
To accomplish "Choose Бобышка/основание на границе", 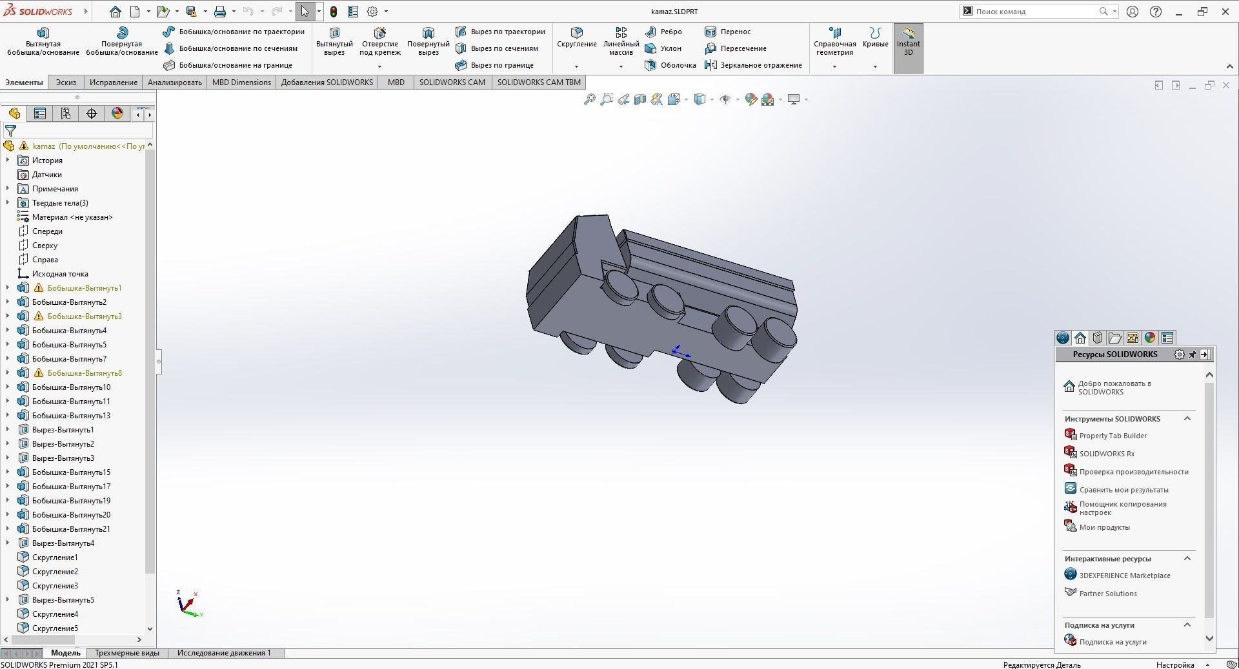I will (228, 65).
